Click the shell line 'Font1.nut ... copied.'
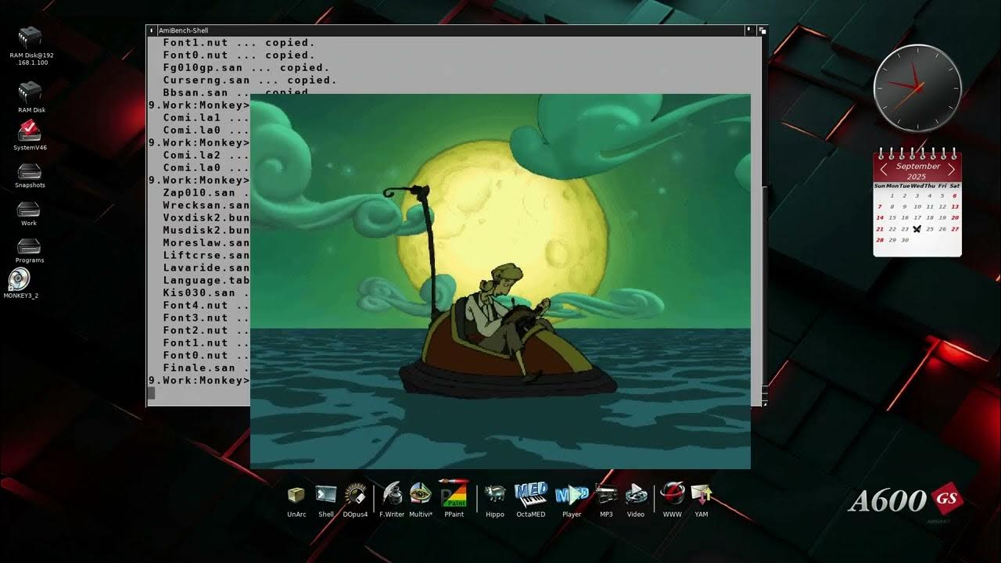 click(239, 43)
